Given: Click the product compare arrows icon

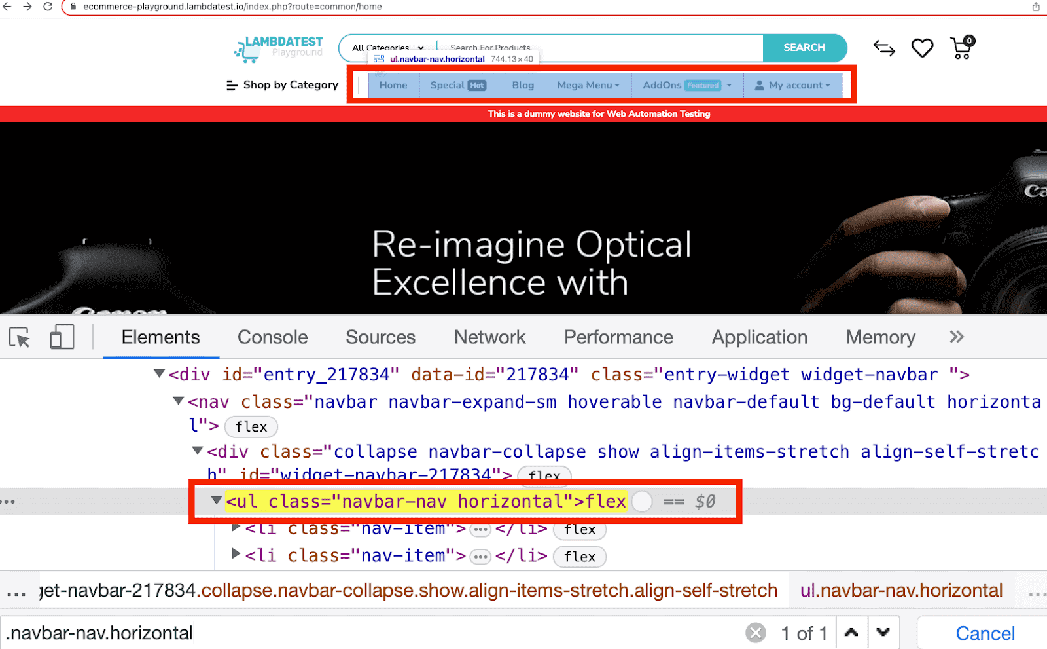Looking at the screenshot, I should coord(884,48).
